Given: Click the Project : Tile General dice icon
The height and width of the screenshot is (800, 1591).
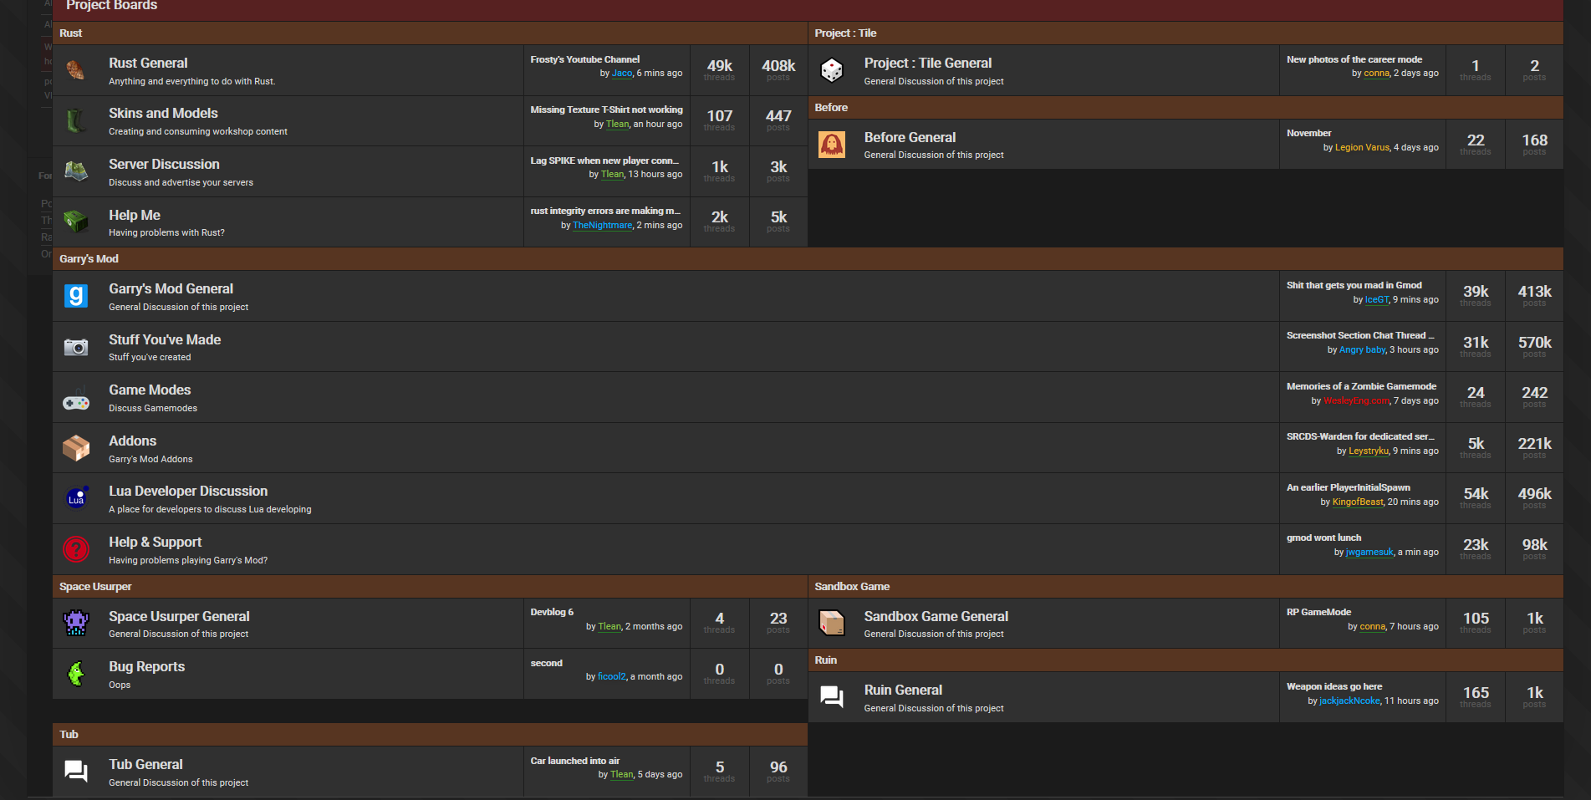Looking at the screenshot, I should [x=832, y=70].
